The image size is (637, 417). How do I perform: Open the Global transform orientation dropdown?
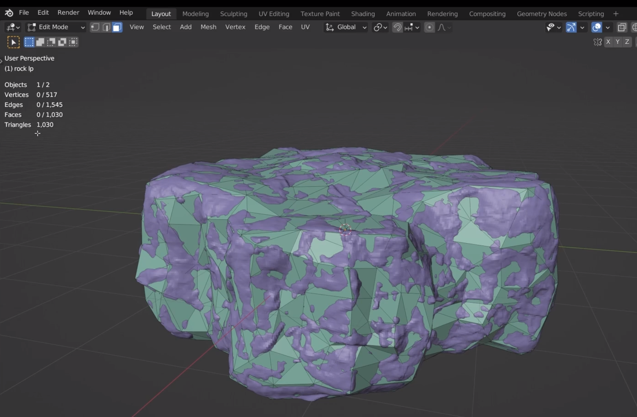click(345, 27)
